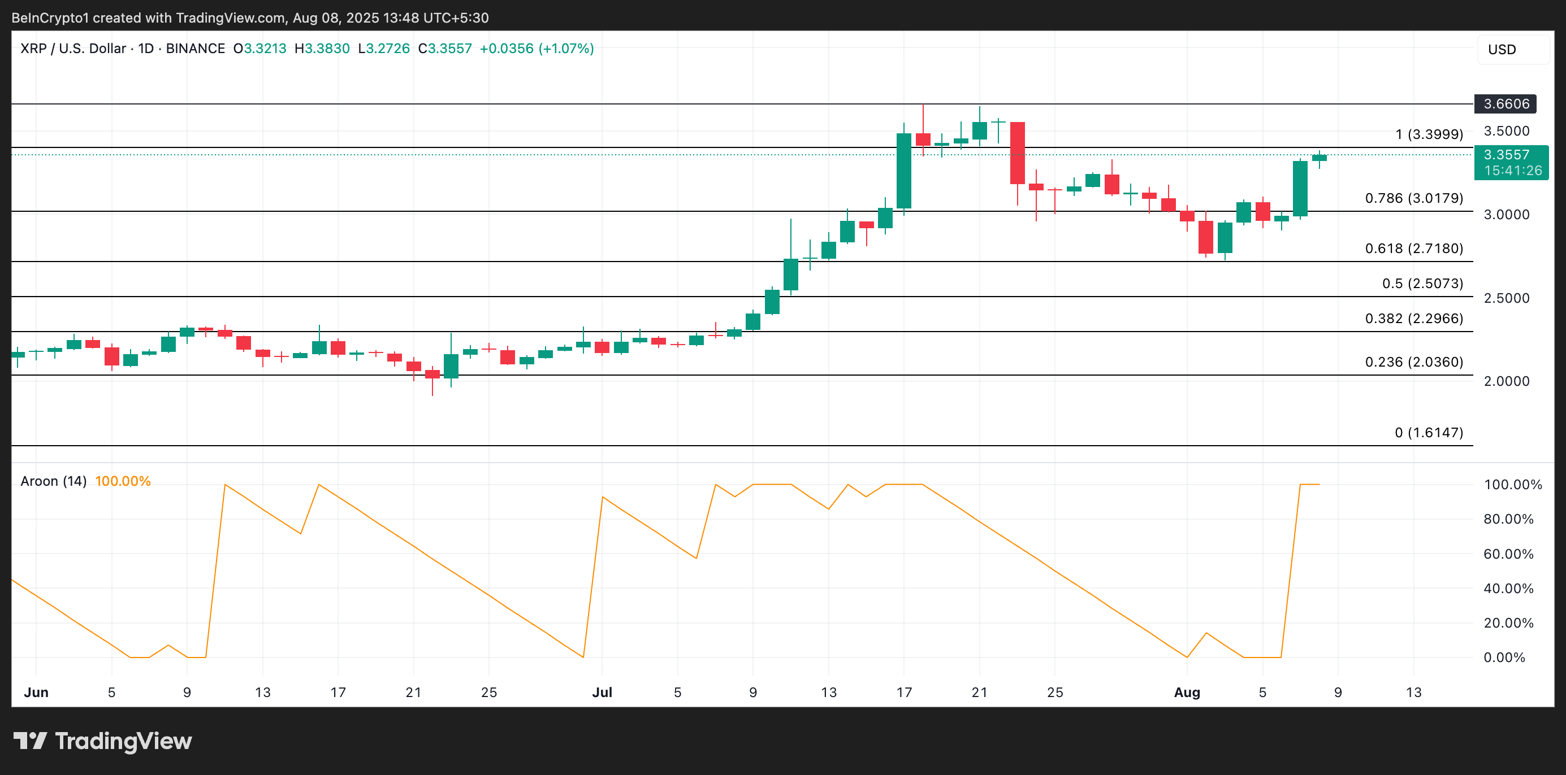Select the 0.786 (3.0179) Fibonacci level label
This screenshot has height=775, width=1566.
tap(1413, 198)
